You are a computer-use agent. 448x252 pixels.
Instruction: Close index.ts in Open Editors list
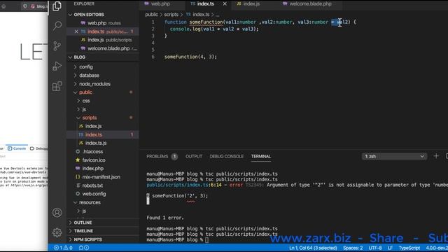76,31
